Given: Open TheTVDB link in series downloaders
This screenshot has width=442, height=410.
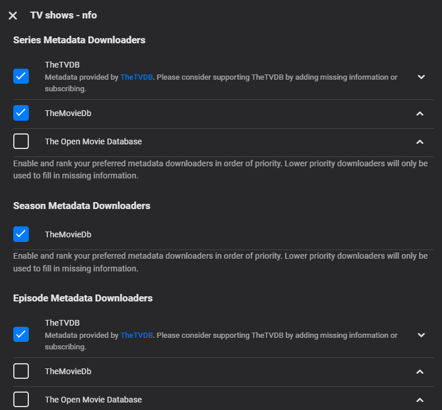Looking at the screenshot, I should point(137,77).
